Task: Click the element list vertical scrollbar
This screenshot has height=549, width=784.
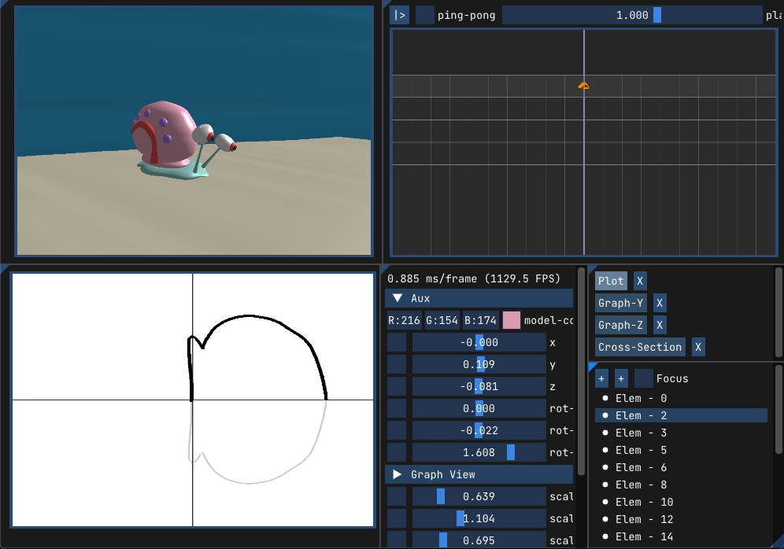Action: pos(778,410)
